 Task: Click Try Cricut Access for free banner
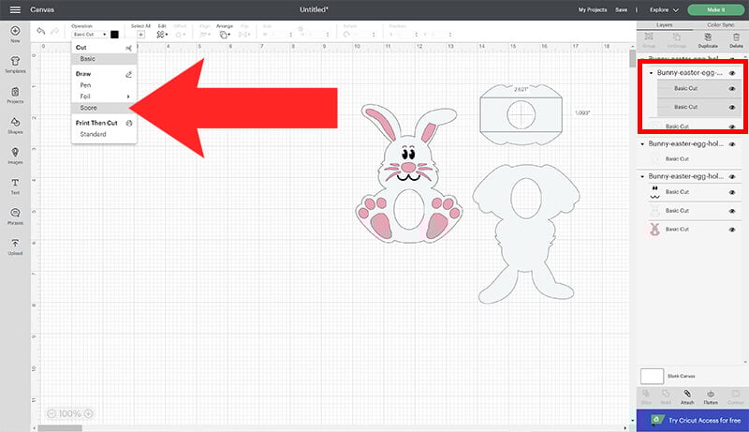coord(692,421)
